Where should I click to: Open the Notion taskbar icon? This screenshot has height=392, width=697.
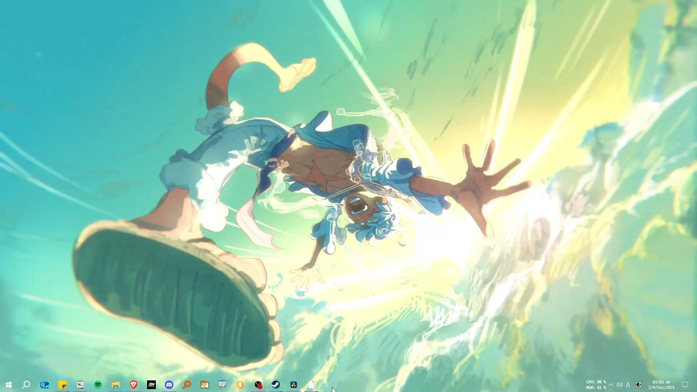(x=80, y=385)
